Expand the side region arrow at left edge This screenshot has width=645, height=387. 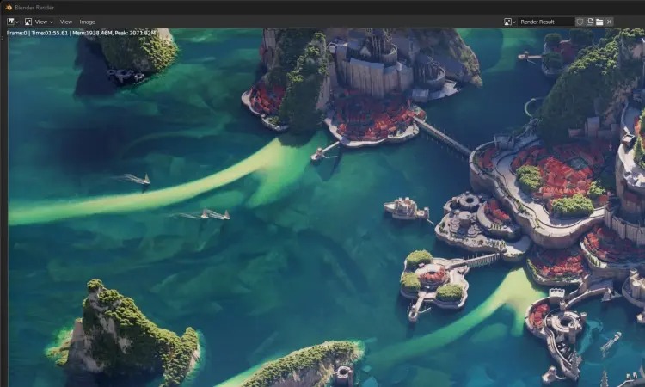coord(2,38)
